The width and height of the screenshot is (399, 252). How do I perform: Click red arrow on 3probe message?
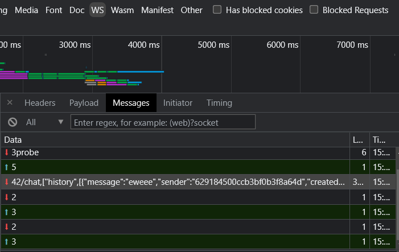pyautogui.click(x=7, y=152)
